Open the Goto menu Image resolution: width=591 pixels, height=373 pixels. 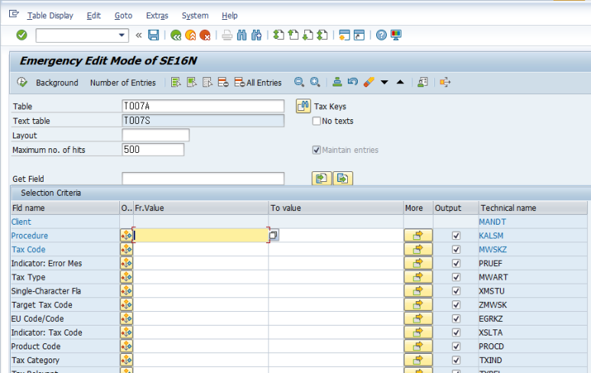click(x=123, y=15)
